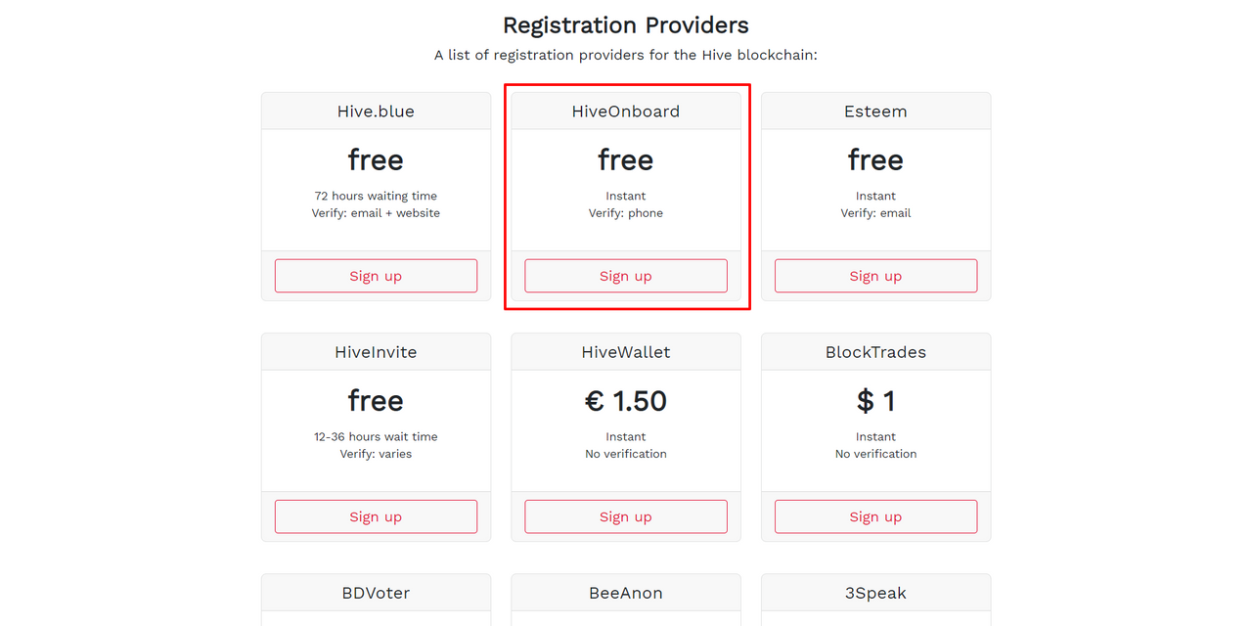Sign up via BlockTrades

pos(875,516)
